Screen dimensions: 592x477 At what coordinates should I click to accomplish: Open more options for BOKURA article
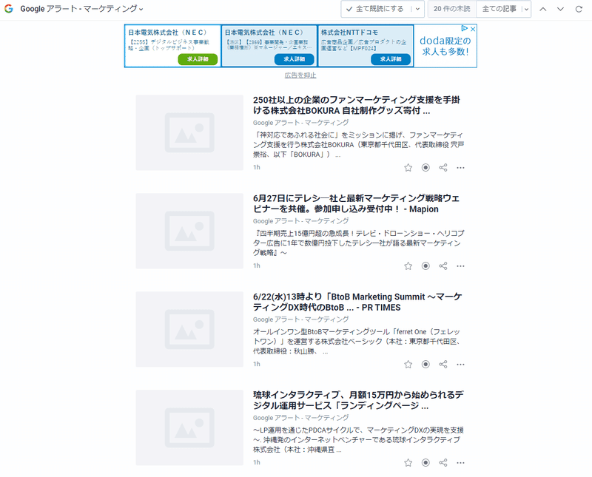pyautogui.click(x=460, y=168)
